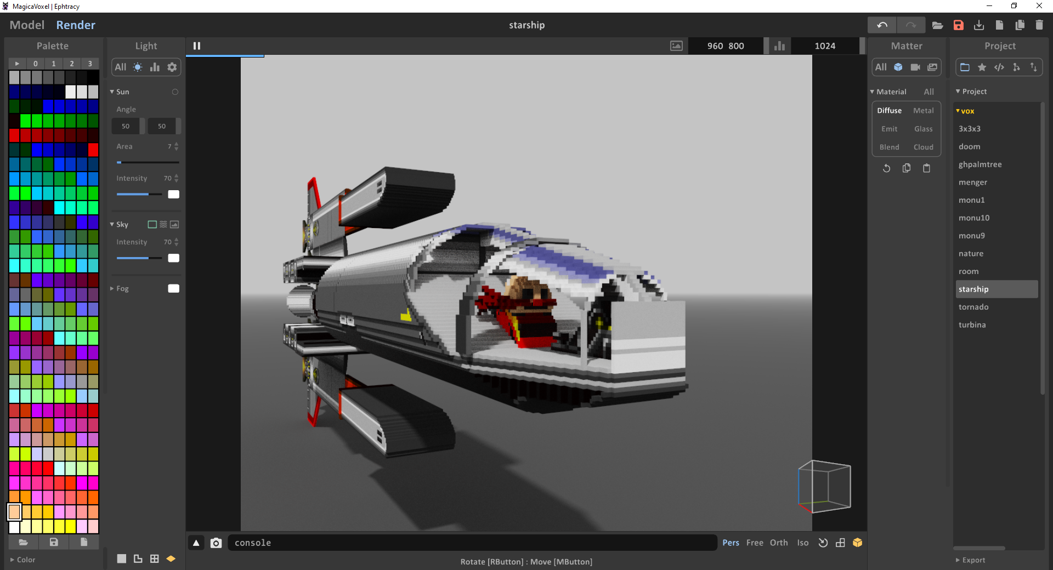The height and width of the screenshot is (570, 1053).
Task: Take a snapshot with the camera icon
Action: [x=216, y=543]
